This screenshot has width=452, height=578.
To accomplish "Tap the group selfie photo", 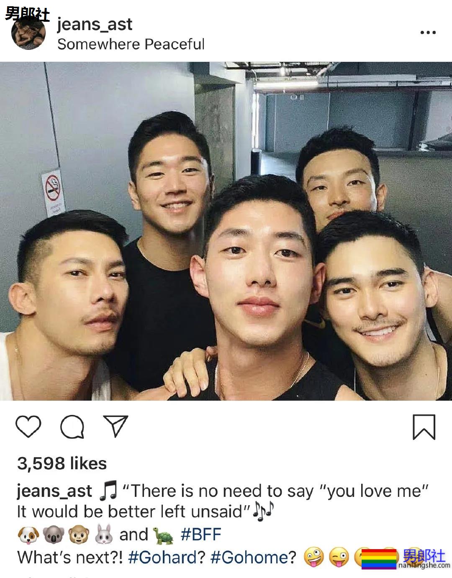I will (x=226, y=231).
